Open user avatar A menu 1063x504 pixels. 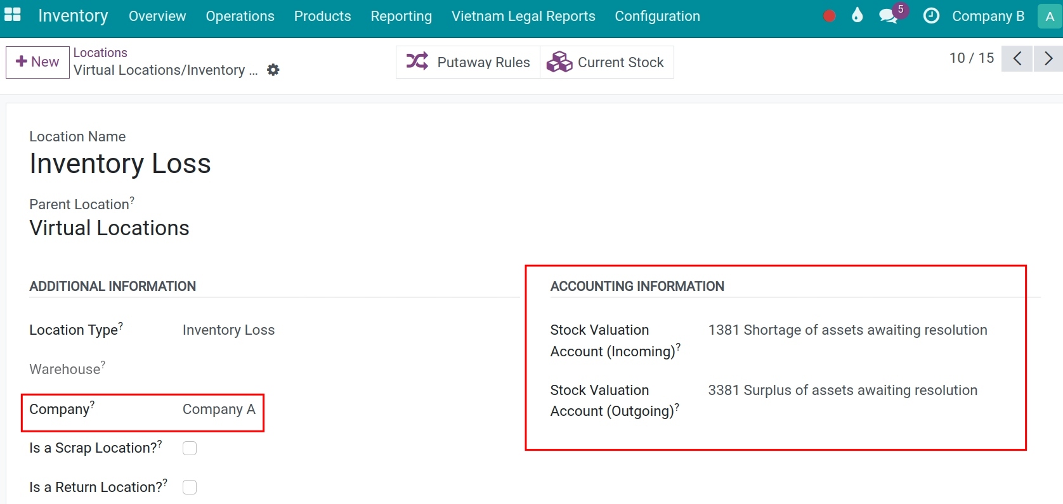1050,16
